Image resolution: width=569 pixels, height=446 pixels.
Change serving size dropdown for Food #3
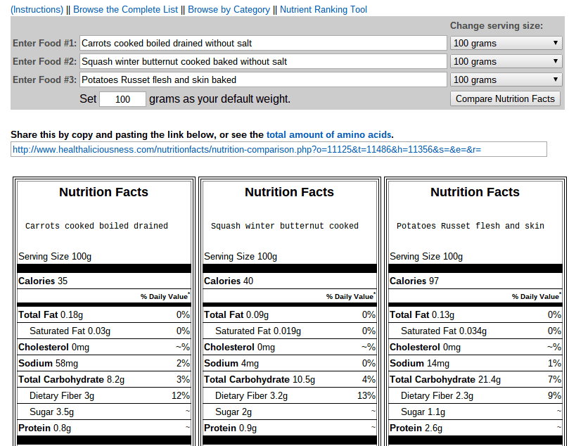click(506, 80)
